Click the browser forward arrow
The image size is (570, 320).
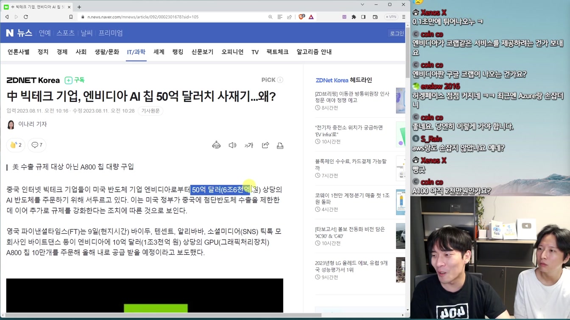(x=16, y=17)
